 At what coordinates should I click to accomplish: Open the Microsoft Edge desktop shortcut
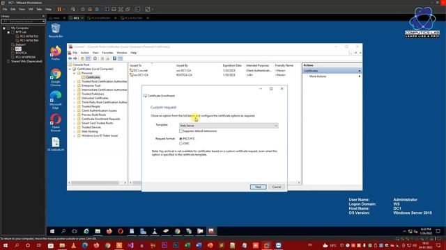coord(56,100)
